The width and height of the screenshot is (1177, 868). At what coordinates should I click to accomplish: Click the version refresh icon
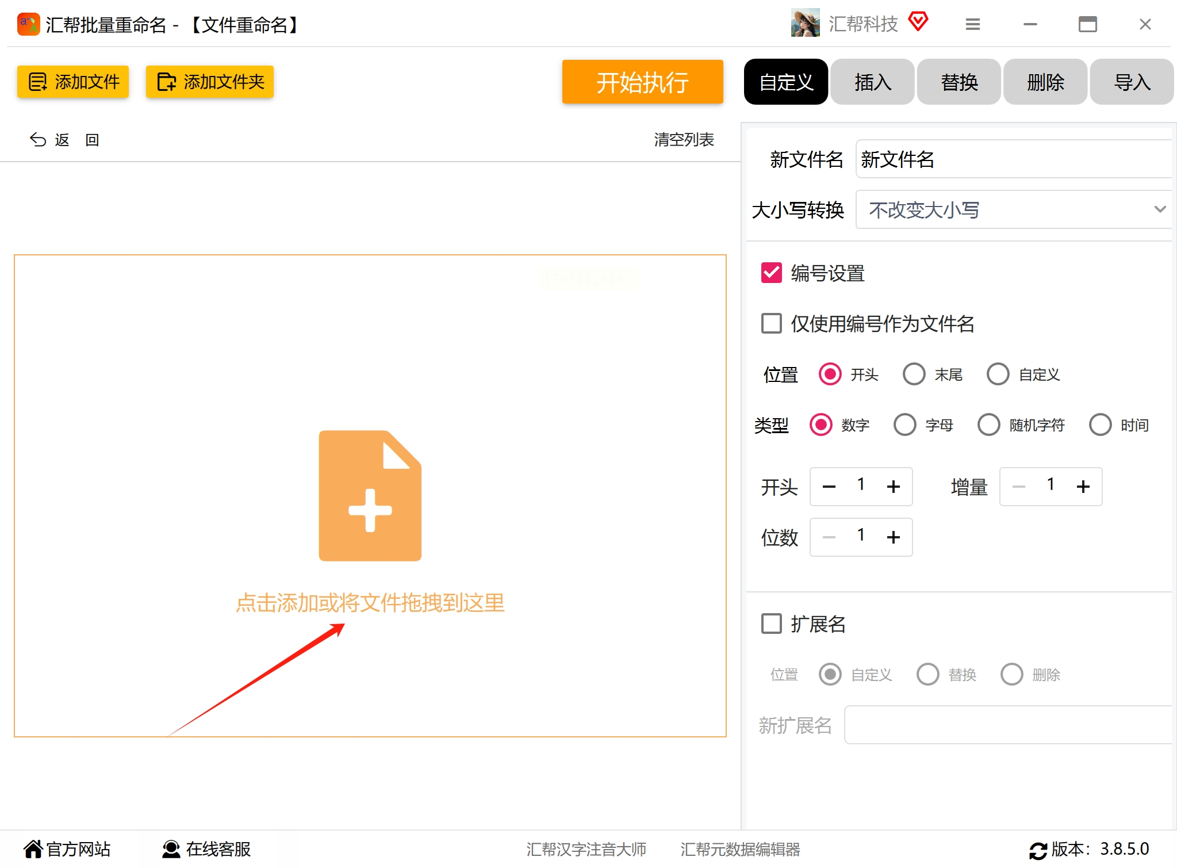click(x=1038, y=850)
